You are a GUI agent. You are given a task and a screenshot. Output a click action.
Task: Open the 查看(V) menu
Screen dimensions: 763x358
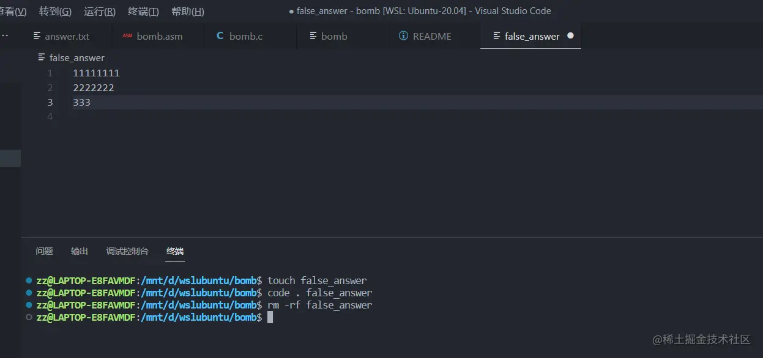click(x=13, y=12)
